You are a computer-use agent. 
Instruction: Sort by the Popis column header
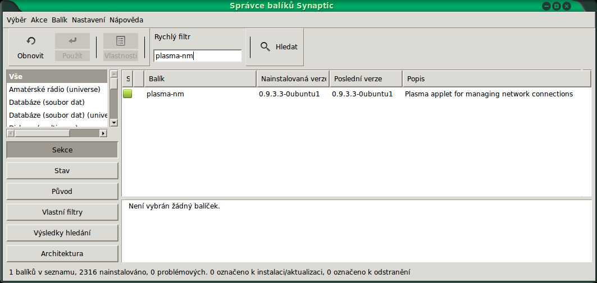[x=496, y=79]
